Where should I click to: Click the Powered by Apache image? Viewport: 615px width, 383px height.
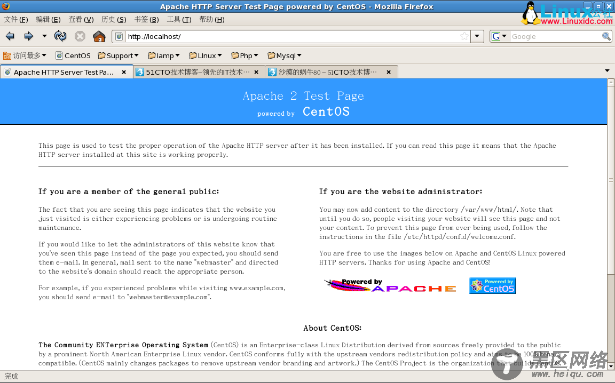390,286
